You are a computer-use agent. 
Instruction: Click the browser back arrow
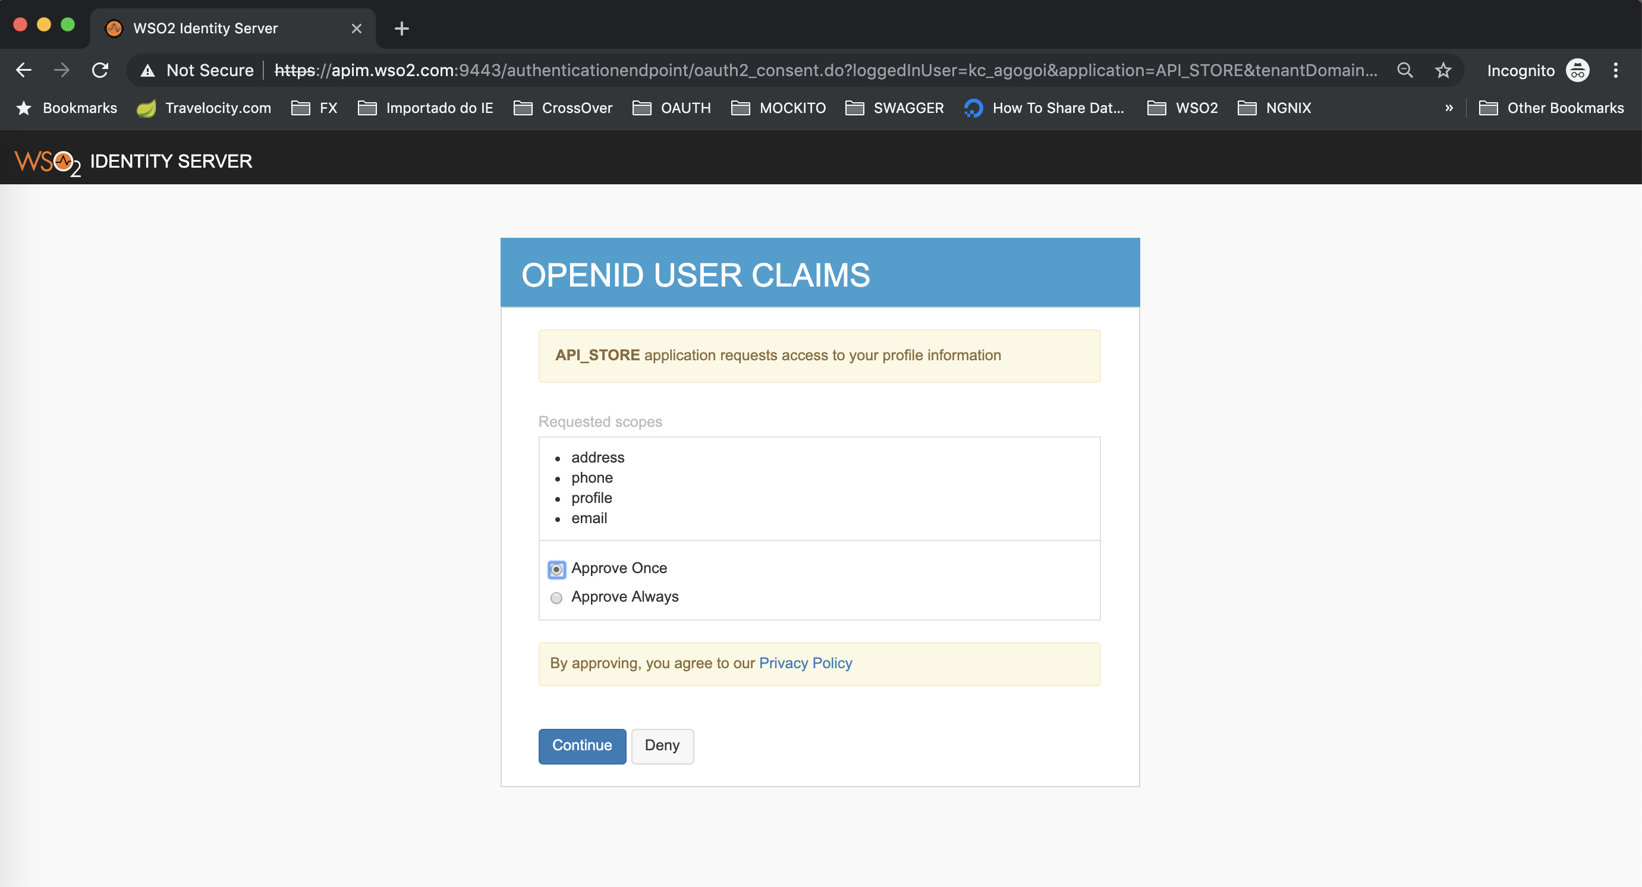[24, 70]
